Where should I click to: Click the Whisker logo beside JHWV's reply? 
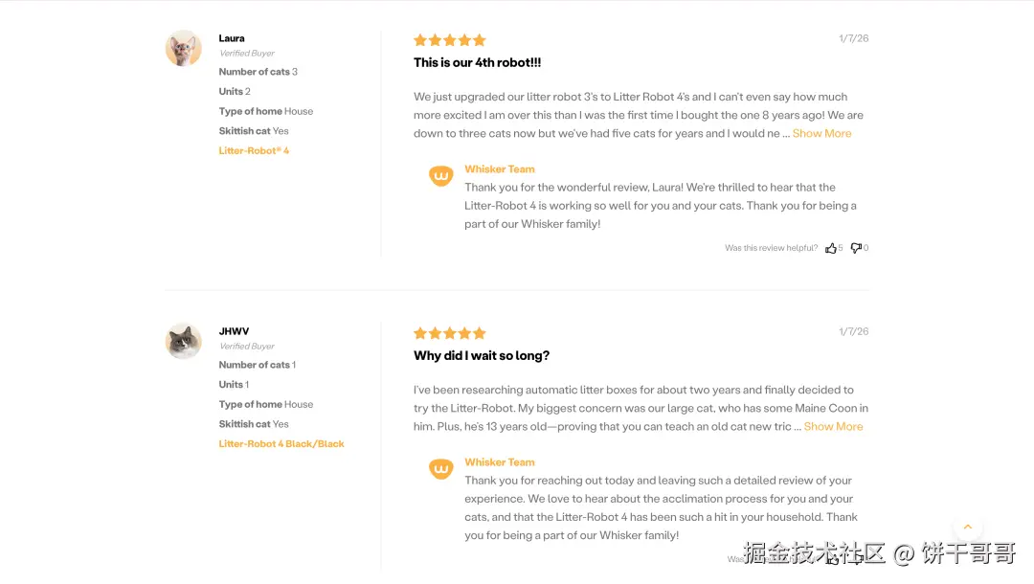point(441,469)
